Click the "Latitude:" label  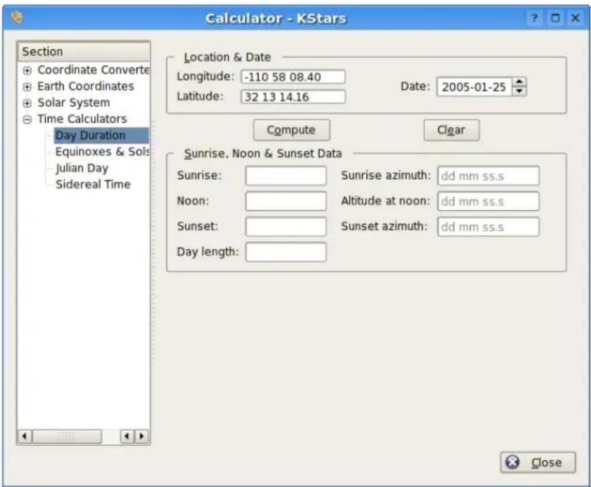200,96
